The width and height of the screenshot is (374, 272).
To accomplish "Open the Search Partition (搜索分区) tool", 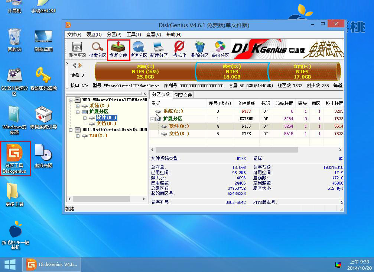I will [98, 49].
